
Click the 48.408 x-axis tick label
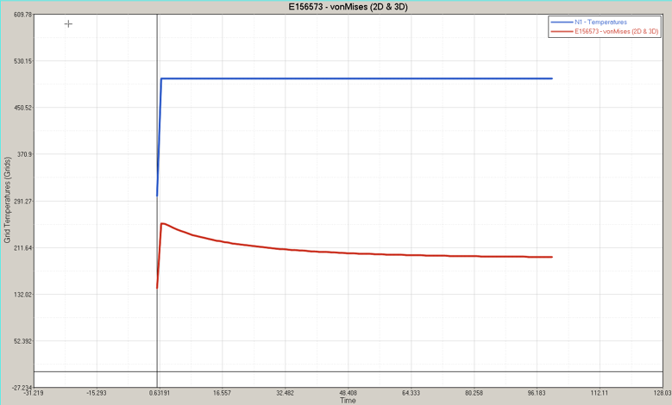click(346, 393)
